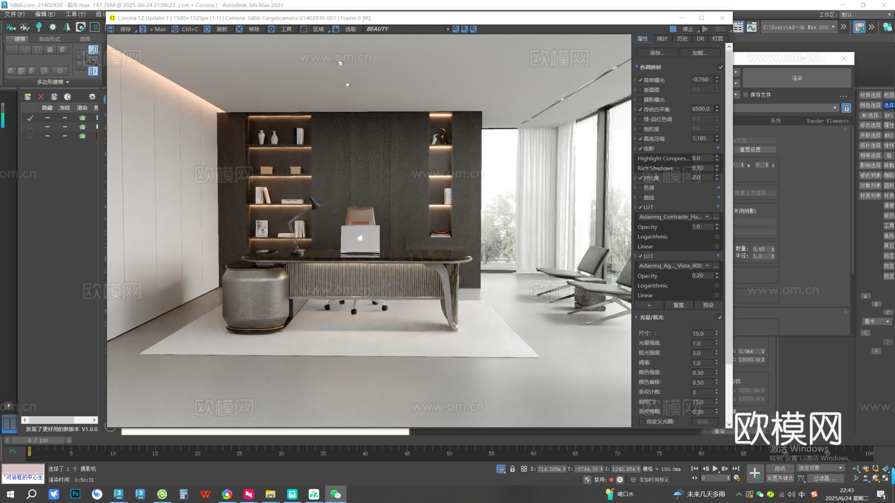Open 文件(F) menu in 3ds Max
This screenshot has width=895, height=503.
pyautogui.click(x=14, y=14)
